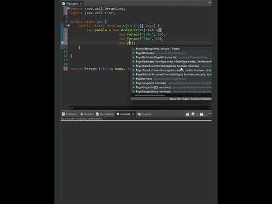Image resolution: width=272 pixels, height=204 pixels.
Task: Click the icon beside Person(String name proposal
Action: pos(134,49)
